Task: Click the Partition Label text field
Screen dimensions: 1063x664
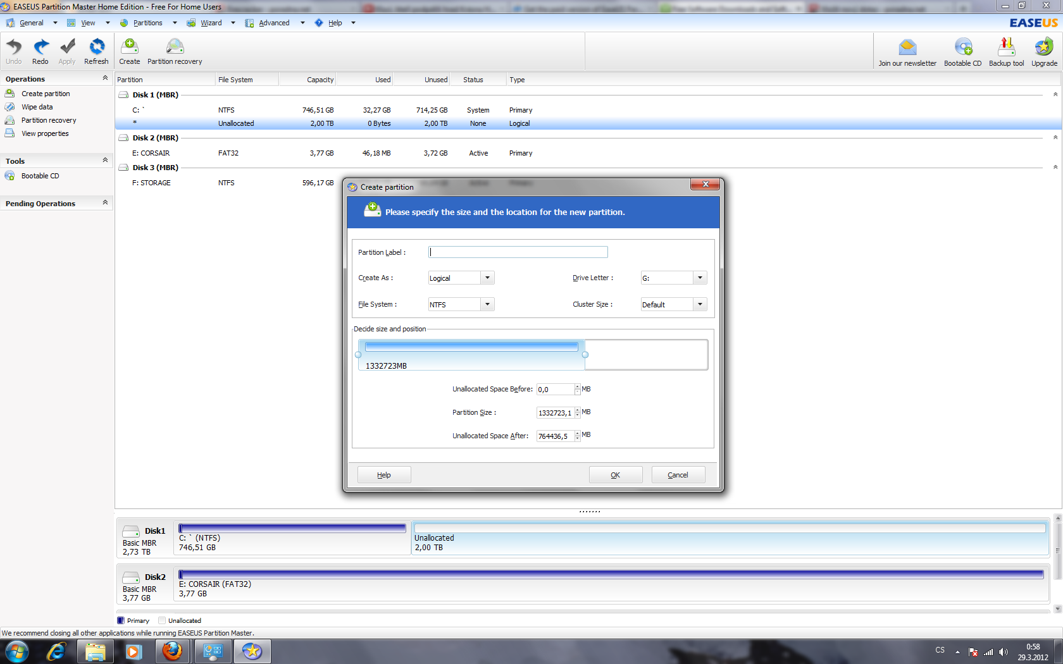Action: click(x=518, y=252)
